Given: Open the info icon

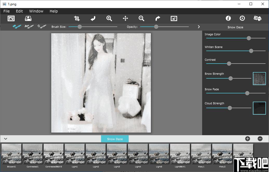Looking at the screenshot, I should pyautogui.click(x=228, y=18).
